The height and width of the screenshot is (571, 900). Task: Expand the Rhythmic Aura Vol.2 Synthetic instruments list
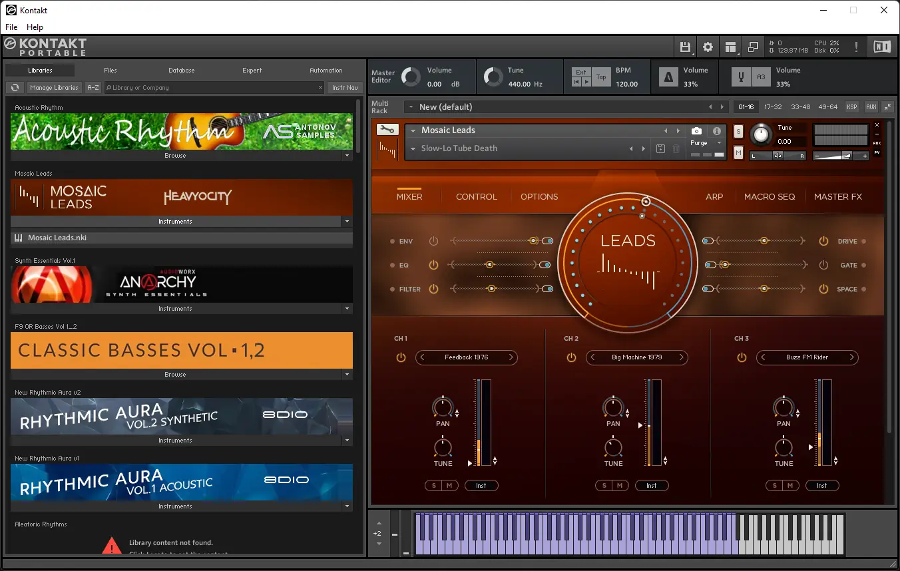(x=347, y=440)
